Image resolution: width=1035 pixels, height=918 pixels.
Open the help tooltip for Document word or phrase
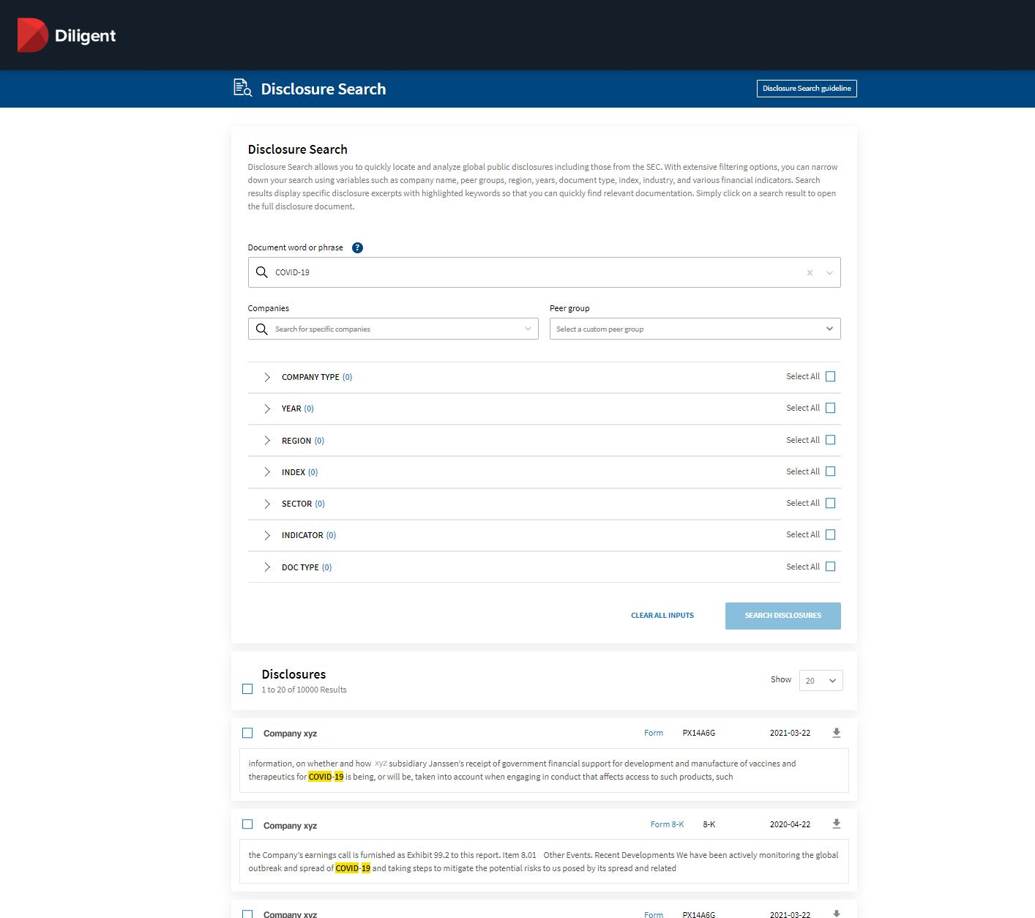tap(357, 247)
